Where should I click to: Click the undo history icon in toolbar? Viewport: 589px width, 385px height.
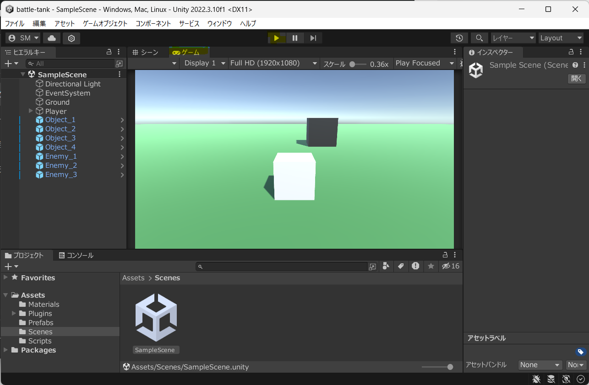point(459,38)
